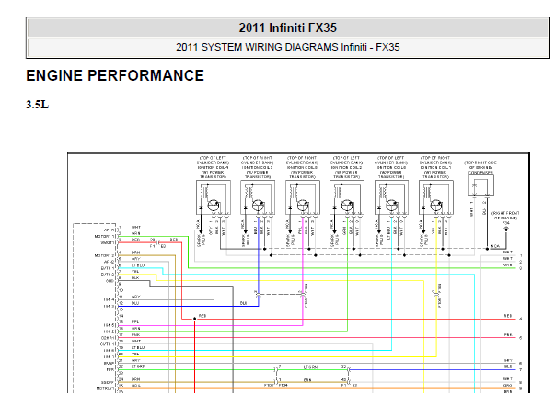The image size is (555, 393).
Task: Click the ignition coil 2 symbol with green wire
Action: [x=347, y=197]
